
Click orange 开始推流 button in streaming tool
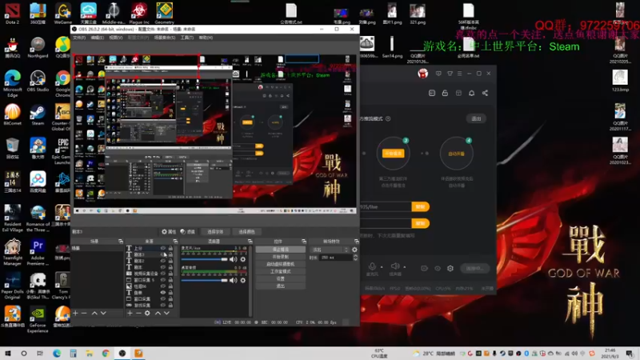393,154
